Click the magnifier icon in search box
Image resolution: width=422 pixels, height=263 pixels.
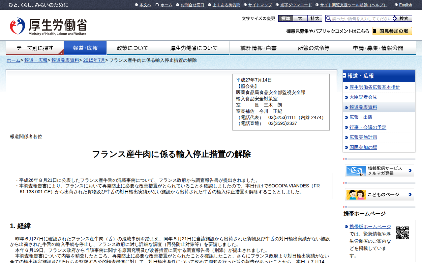click(x=328, y=18)
